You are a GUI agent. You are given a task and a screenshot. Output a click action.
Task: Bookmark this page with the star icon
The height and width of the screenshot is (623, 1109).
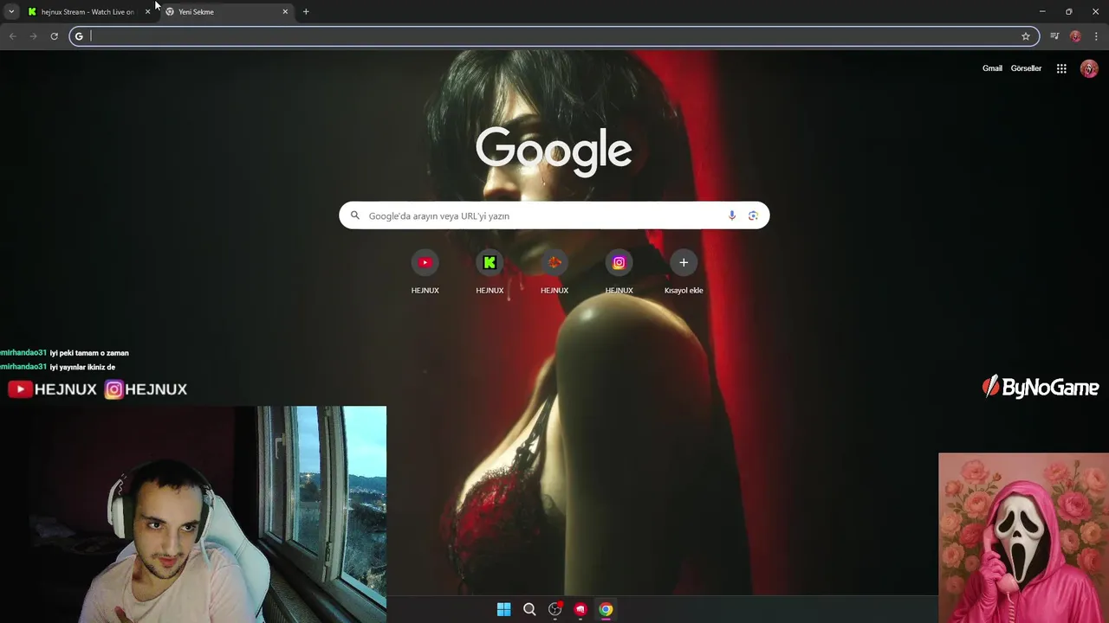point(1026,36)
